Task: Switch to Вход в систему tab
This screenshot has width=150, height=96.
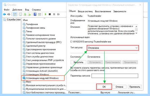Action: [x=85, y=11]
